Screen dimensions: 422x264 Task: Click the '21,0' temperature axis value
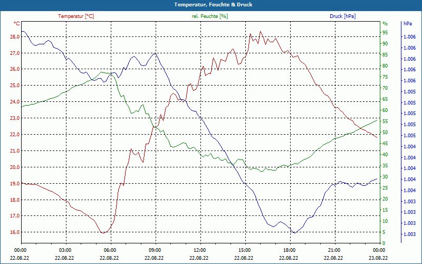click(x=15, y=151)
